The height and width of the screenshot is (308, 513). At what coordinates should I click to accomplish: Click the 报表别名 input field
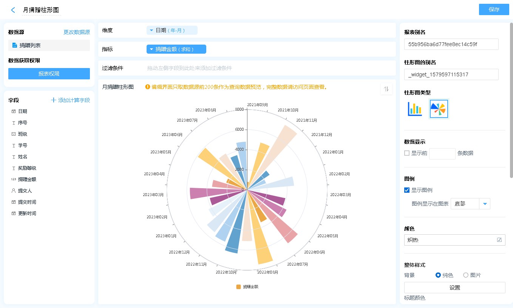[451, 44]
